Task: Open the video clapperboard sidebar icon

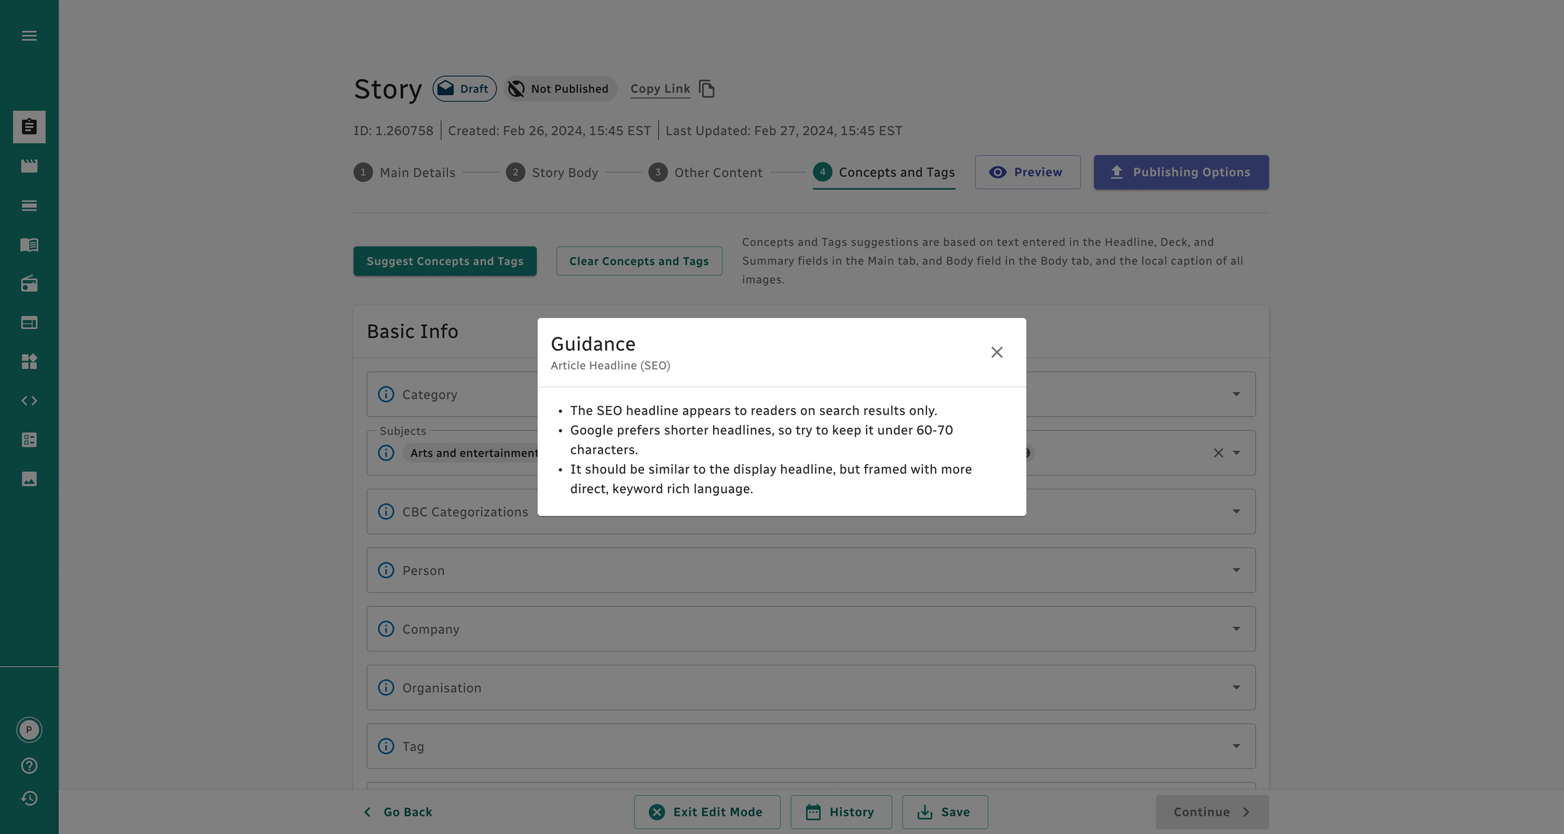Action: coord(29,166)
